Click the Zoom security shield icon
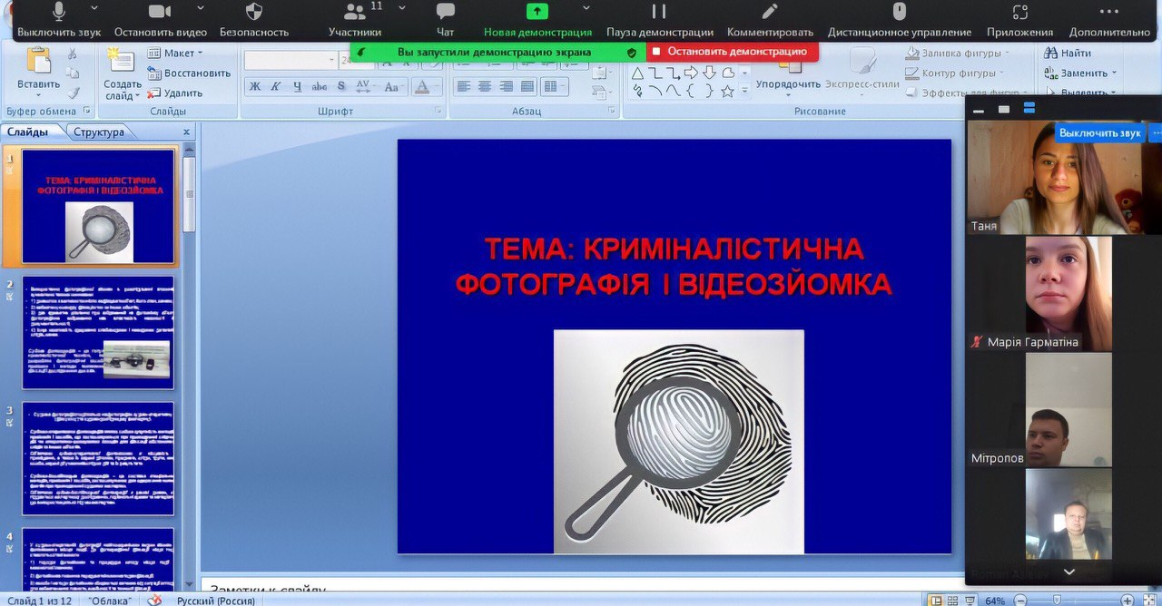Image resolution: width=1162 pixels, height=606 pixels. point(254,12)
